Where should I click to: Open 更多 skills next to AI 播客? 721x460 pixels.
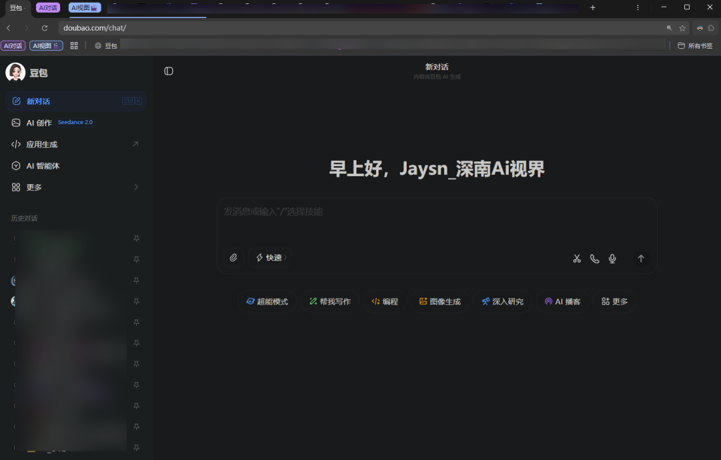click(x=614, y=301)
